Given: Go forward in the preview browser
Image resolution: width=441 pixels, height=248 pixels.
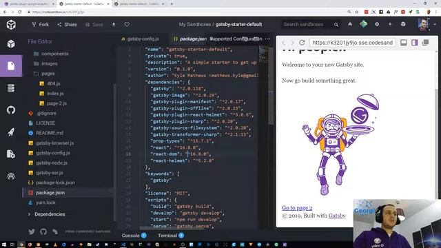Looking at the screenshot, I should 292,43.
